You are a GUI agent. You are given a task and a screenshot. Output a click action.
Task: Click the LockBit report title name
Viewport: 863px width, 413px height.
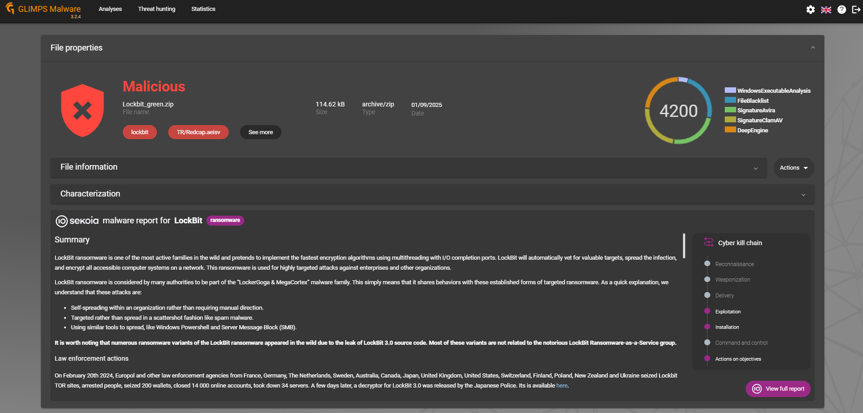[x=188, y=221]
